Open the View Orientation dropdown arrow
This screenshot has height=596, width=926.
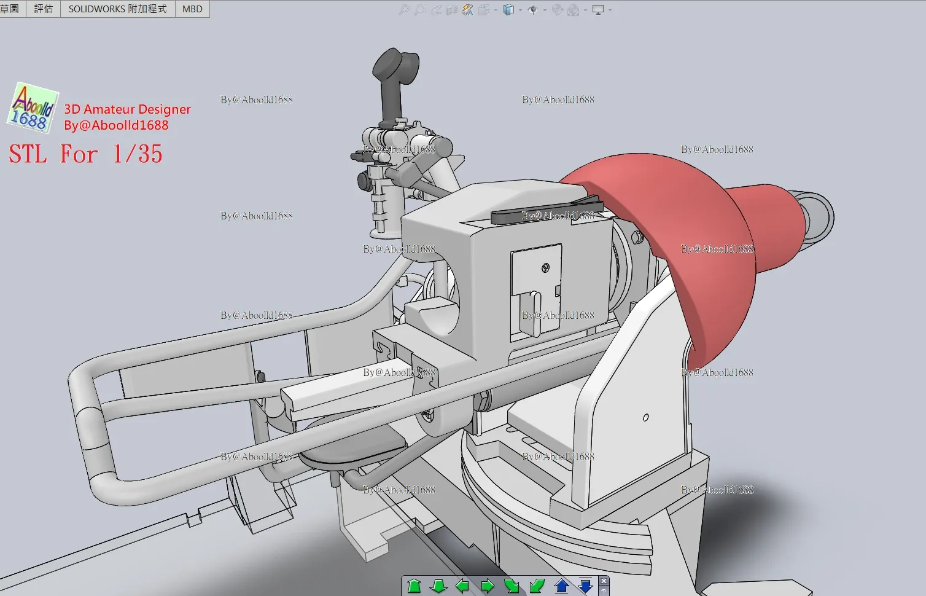(x=496, y=10)
